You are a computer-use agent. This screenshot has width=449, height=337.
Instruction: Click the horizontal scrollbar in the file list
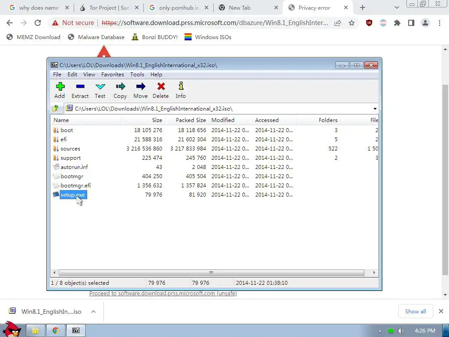click(211, 272)
